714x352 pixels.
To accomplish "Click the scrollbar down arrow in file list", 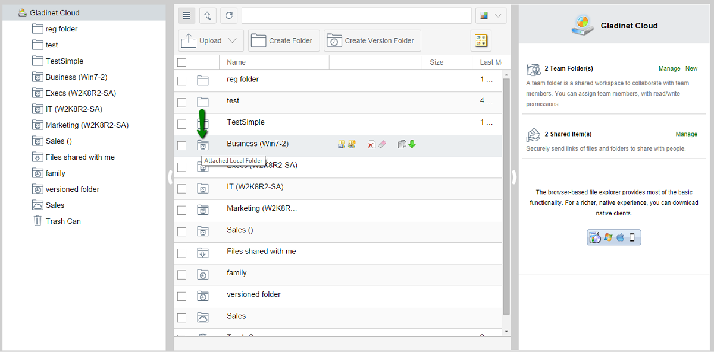I will [506, 331].
